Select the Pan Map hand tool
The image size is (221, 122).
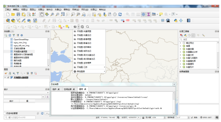(42, 14)
